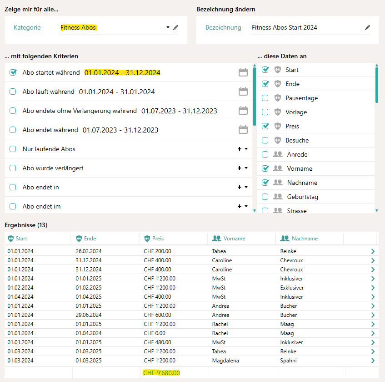Click the criteria list vertical scrollbar
This screenshot has height=382, width=385.
tap(255, 96)
